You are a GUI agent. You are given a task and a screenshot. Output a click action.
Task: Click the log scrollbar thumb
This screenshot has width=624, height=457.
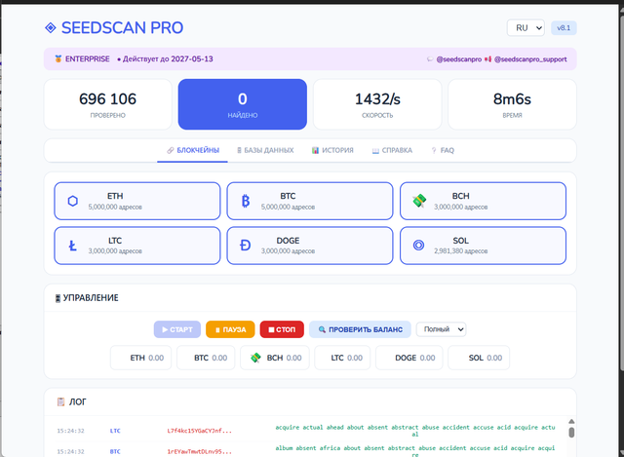point(571,433)
